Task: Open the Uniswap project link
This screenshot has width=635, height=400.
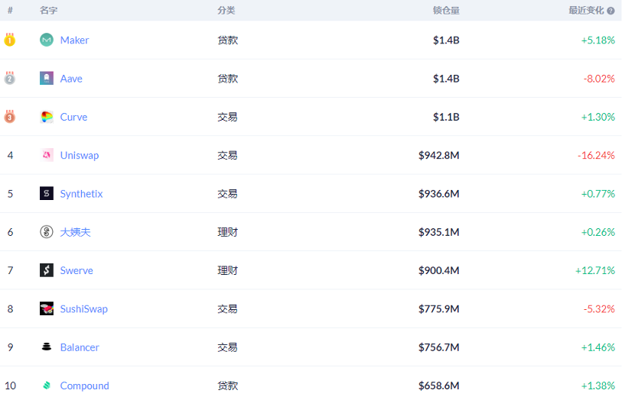Action: pyautogui.click(x=80, y=156)
